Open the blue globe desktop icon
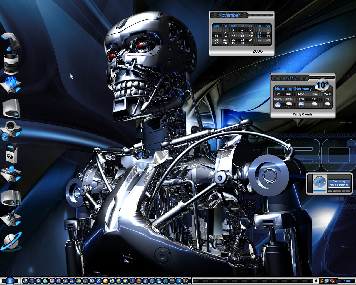 coord(11,85)
